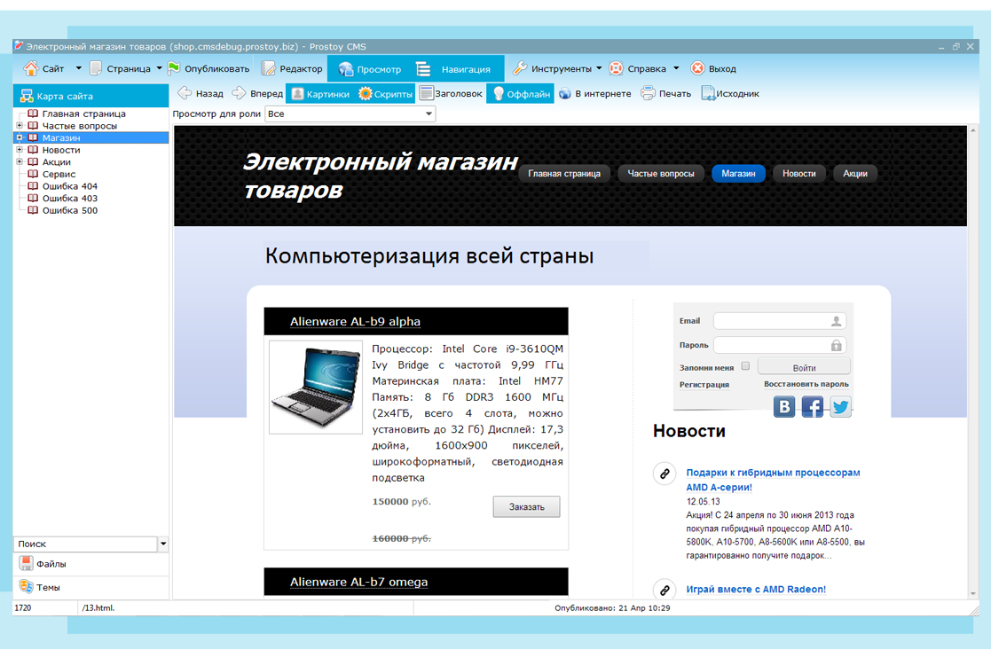This screenshot has width=991, height=658.
Task: Click the Поиск search field
Action: [85, 544]
